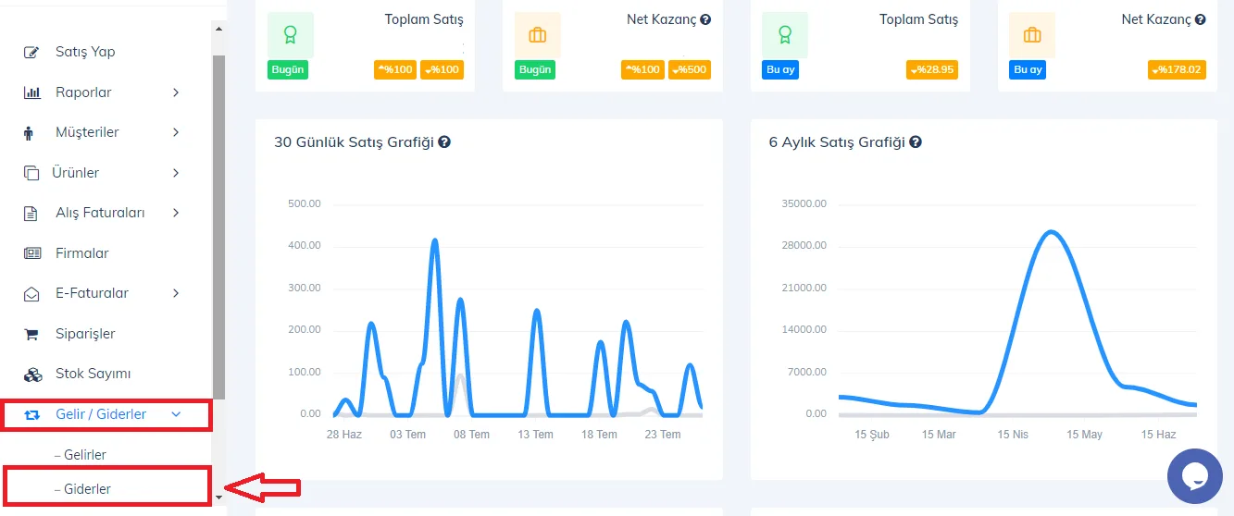Click the 23 Tem axis label
Viewport: 1234px width, 516px height.
tap(662, 435)
